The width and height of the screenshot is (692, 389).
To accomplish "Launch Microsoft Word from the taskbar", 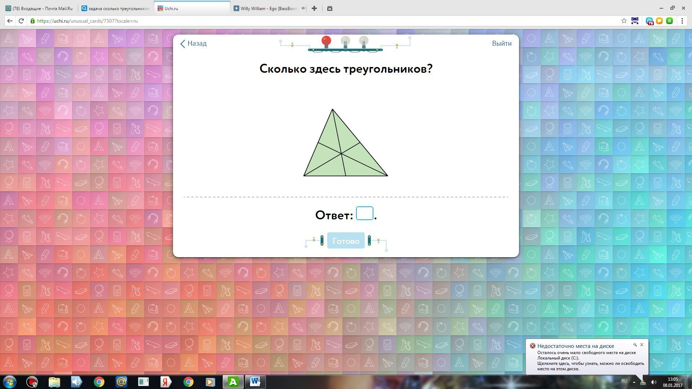I will [256, 381].
